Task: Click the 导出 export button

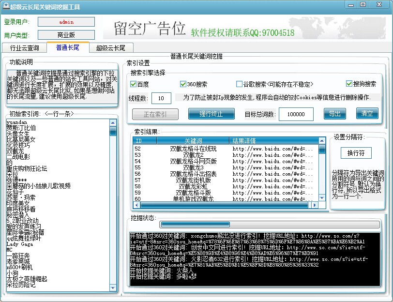Action: point(334,114)
